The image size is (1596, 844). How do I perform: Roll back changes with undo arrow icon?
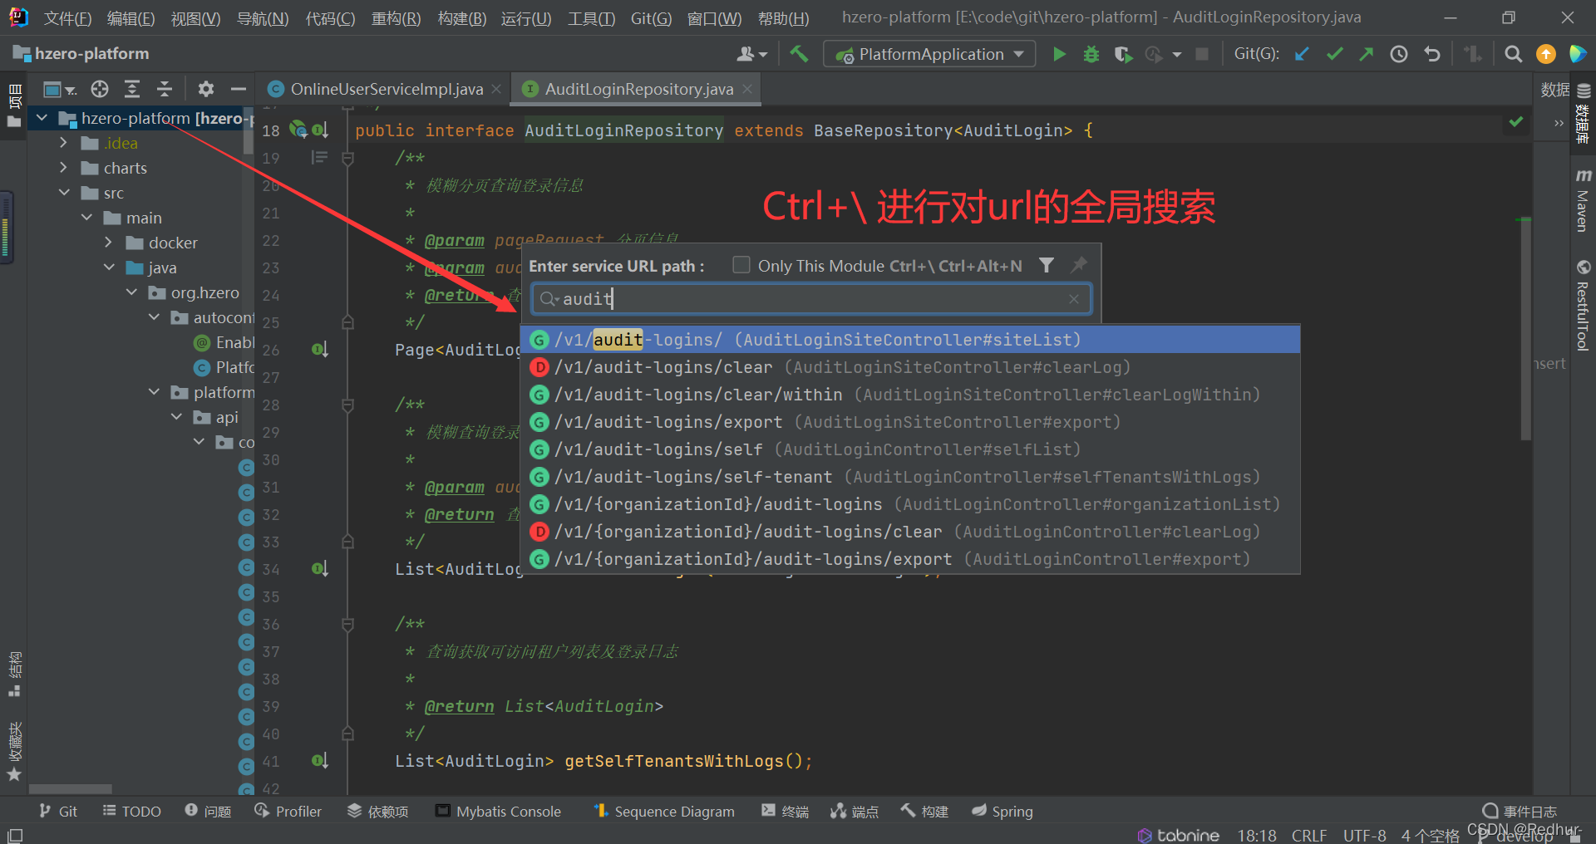1431,54
